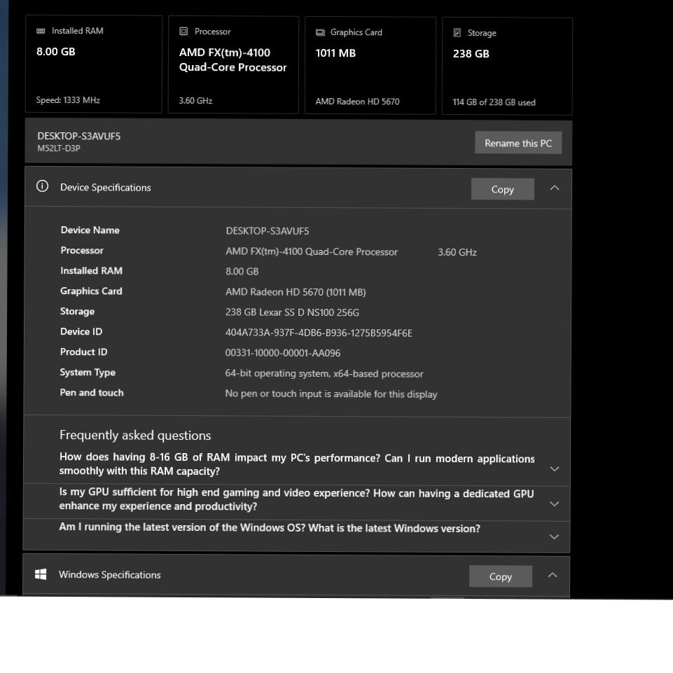Copy the Windows Specifications
673x673 pixels.
point(500,576)
